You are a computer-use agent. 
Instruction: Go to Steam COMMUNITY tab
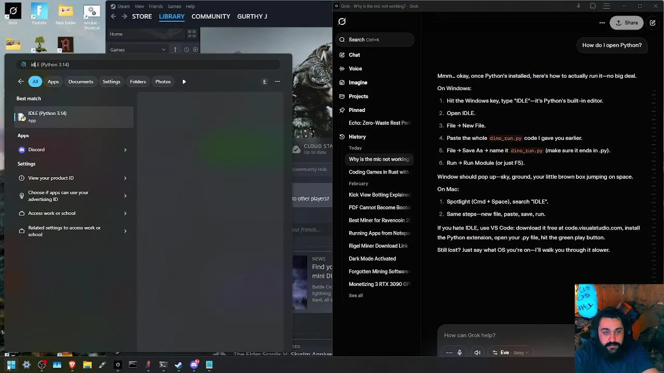pos(211,17)
